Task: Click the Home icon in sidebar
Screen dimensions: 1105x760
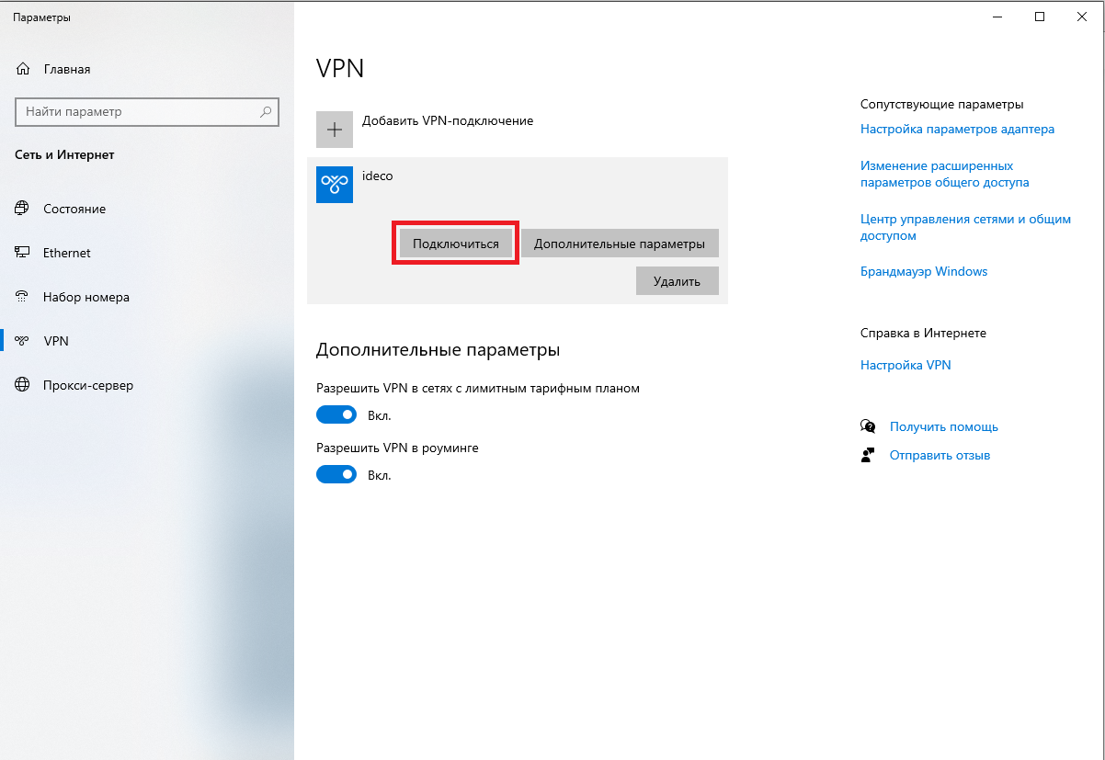Action: 24,70
